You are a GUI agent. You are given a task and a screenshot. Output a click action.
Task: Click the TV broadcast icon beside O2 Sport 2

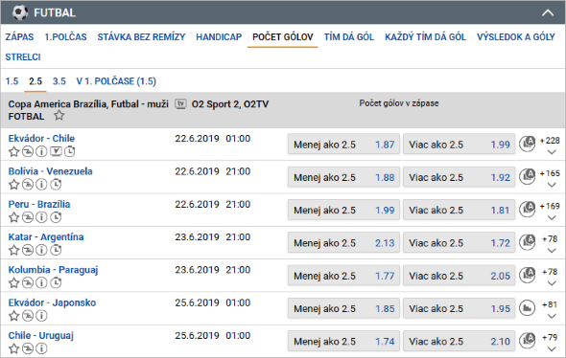(181, 104)
